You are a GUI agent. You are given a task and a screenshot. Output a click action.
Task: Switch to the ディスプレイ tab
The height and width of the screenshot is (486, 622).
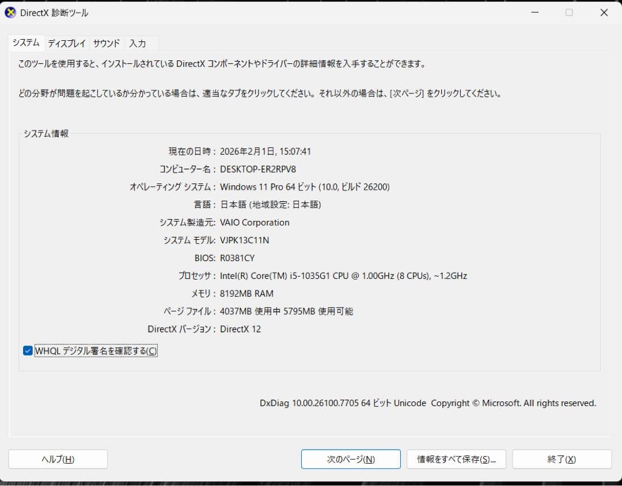(x=67, y=43)
